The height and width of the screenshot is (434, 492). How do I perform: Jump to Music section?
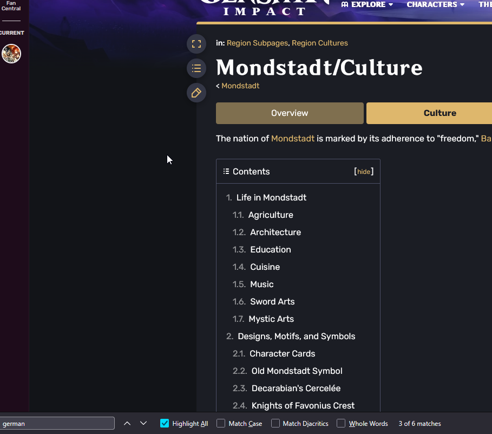[x=261, y=284]
